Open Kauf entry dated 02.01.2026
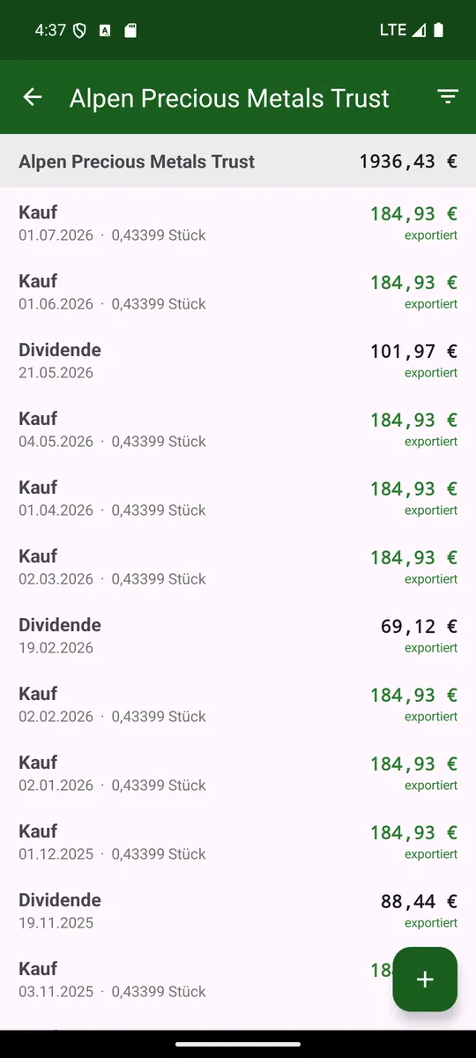The image size is (476, 1058). 238,772
